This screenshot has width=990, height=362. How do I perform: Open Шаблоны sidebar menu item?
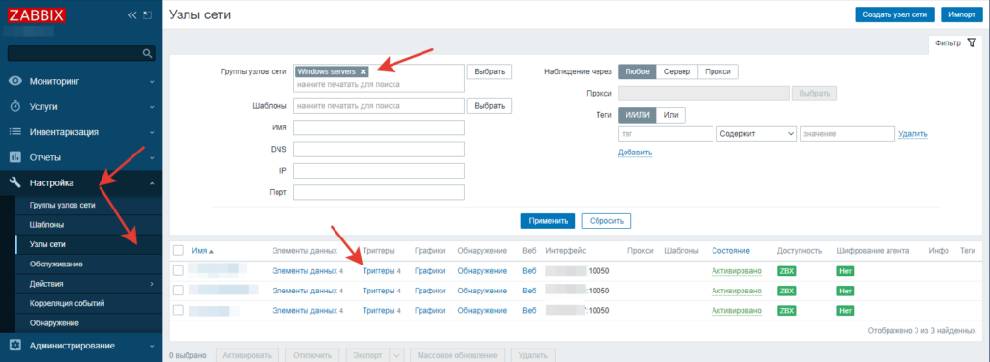click(46, 225)
